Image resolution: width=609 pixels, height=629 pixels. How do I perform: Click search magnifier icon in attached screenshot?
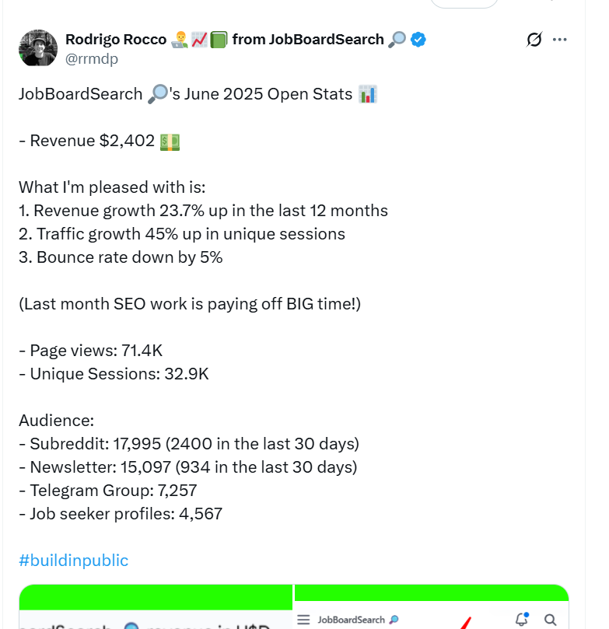[550, 620]
